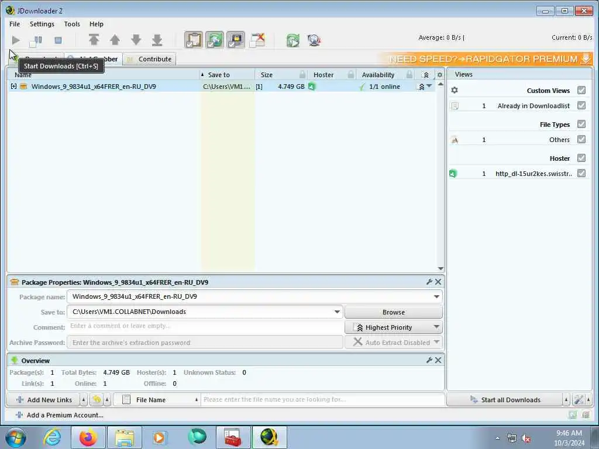This screenshot has width=599, height=449.
Task: Toggle the Hoster group checkbox
Action: (x=581, y=158)
